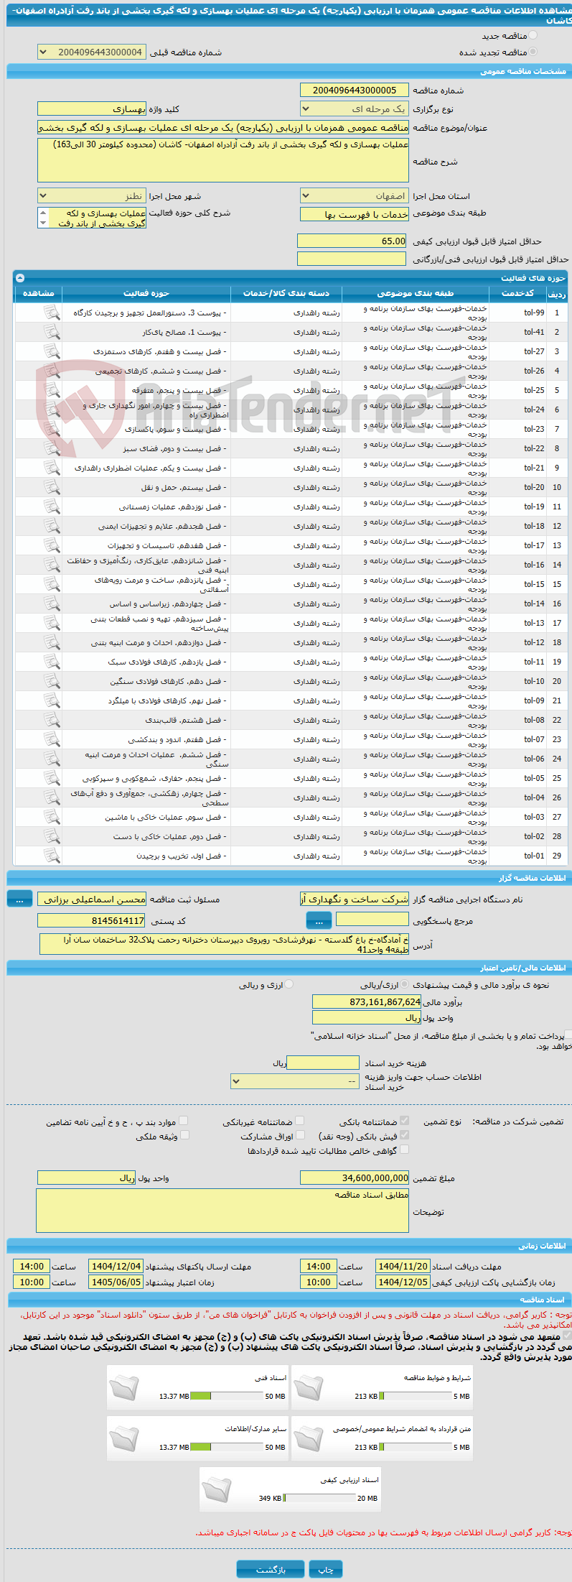Click the ellipsis button beside مسئول ثبت مناقصه
This screenshot has width=572, height=1582.
(20, 899)
